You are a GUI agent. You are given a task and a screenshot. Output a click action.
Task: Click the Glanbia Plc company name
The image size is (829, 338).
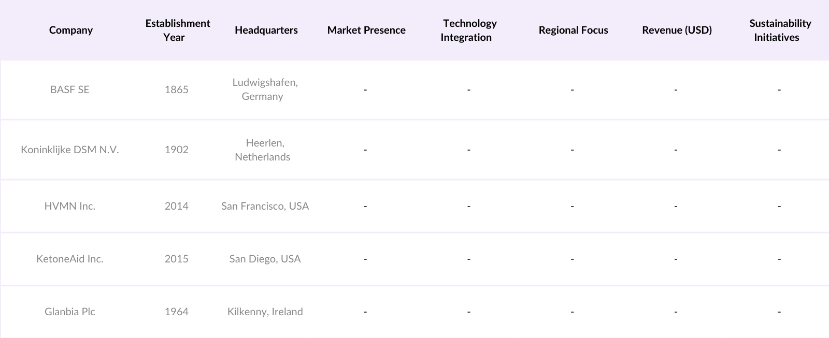tap(70, 312)
